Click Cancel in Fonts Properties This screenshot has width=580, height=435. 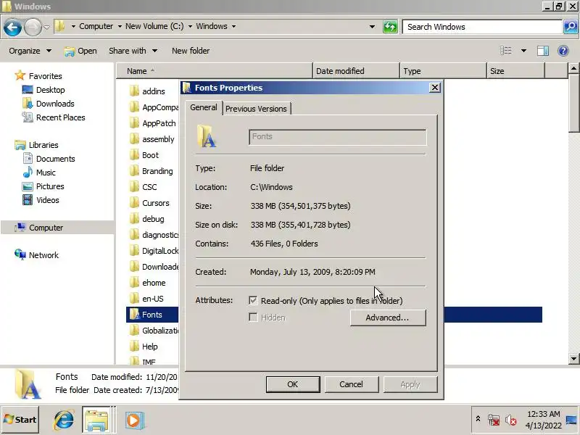tap(352, 384)
